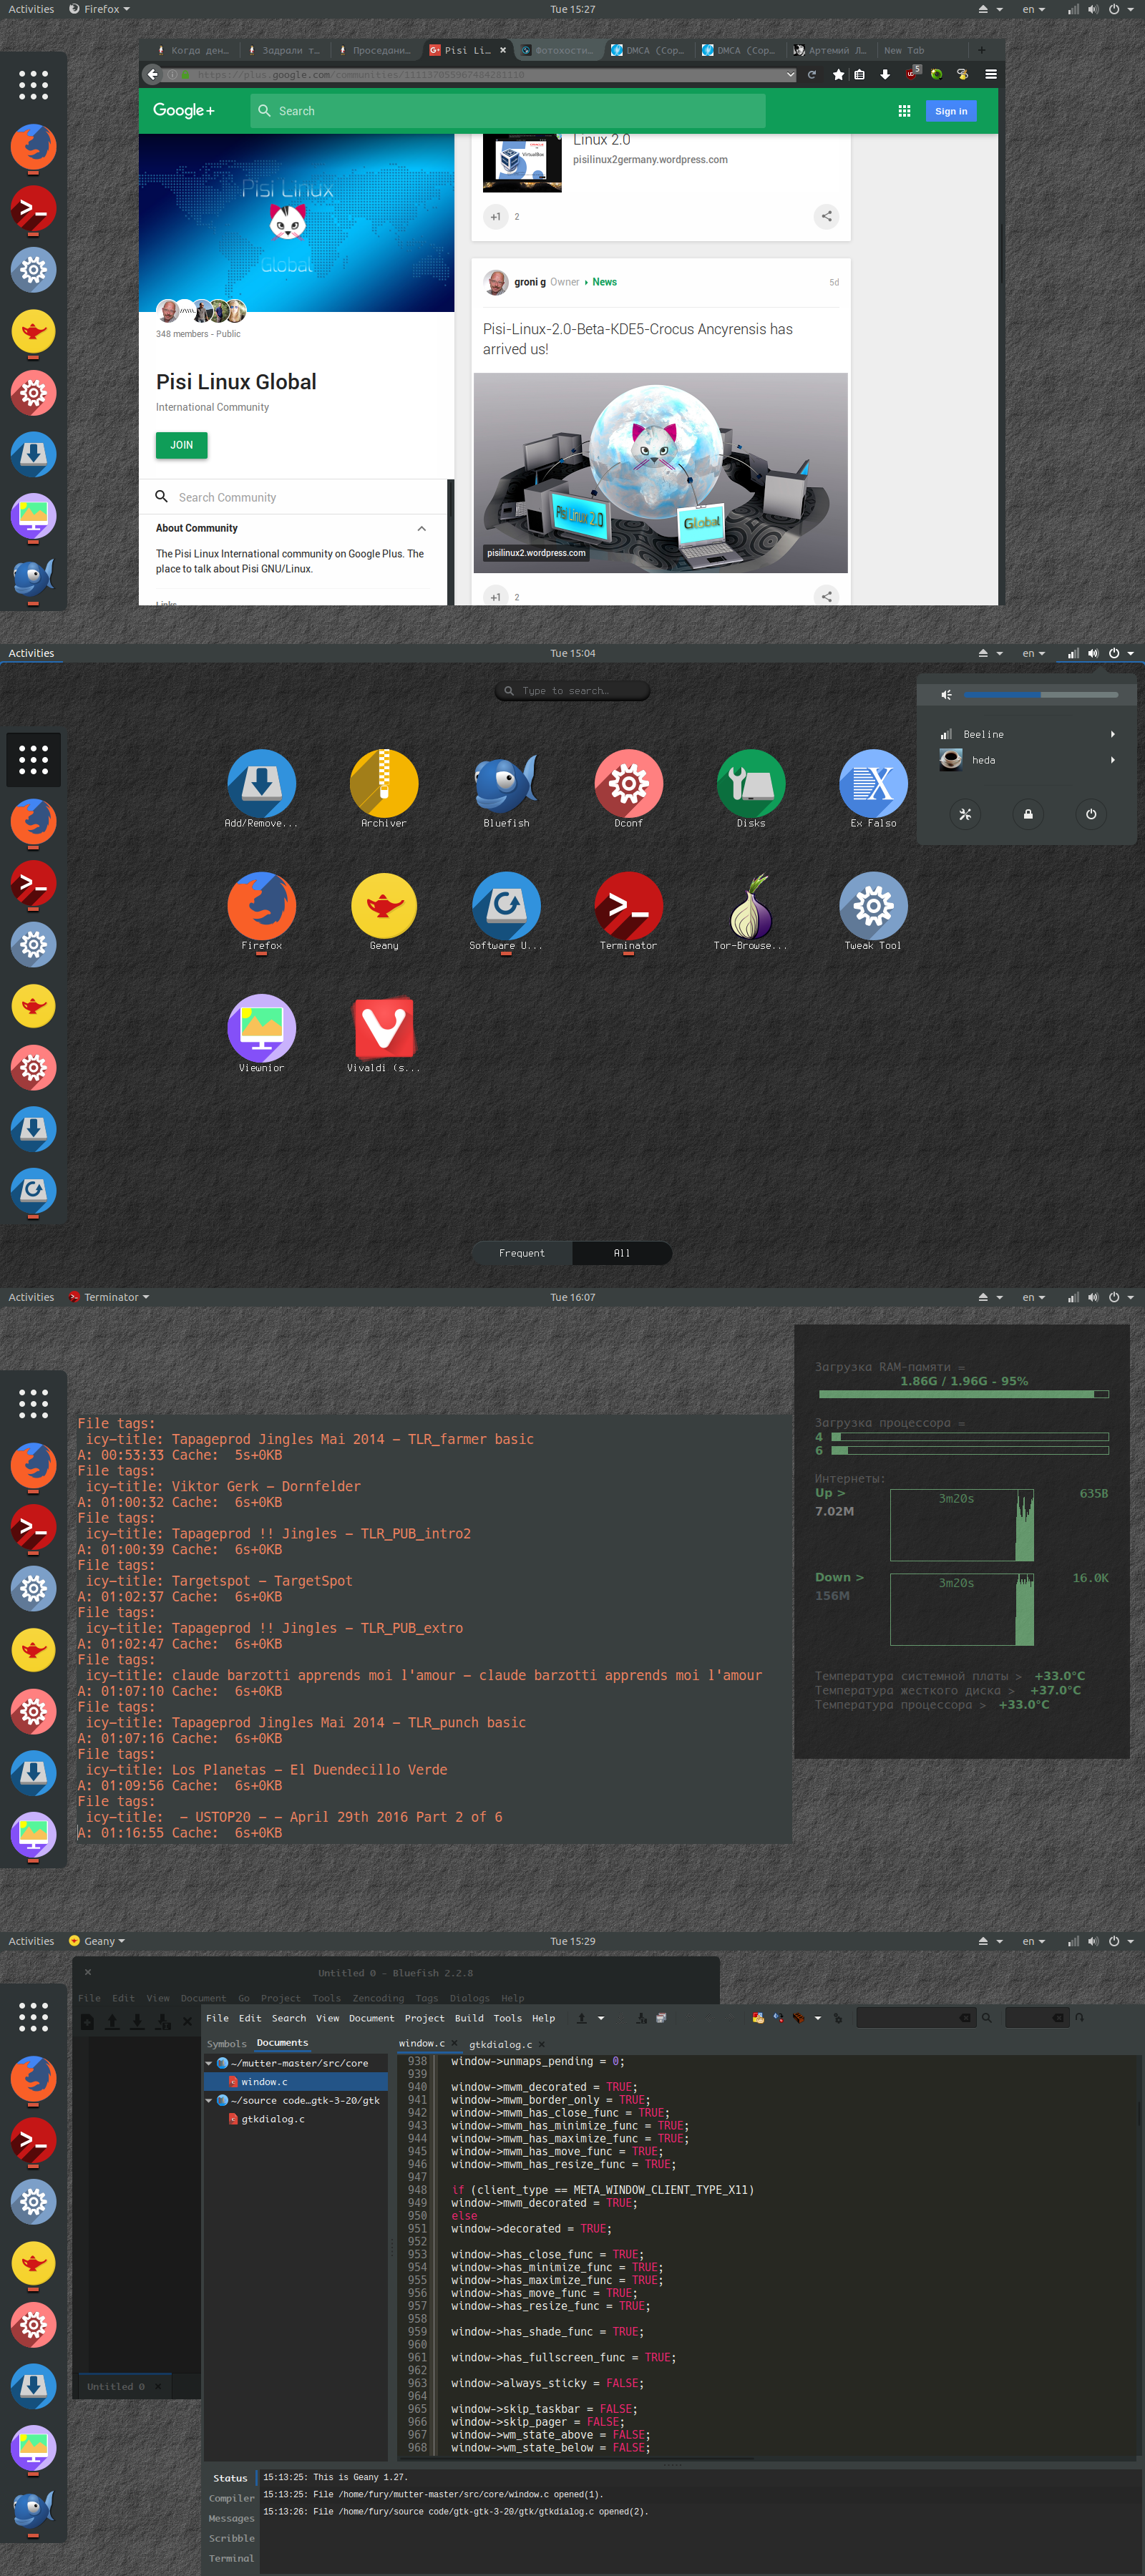Open Firefox downloads arrow icon
Screen dimensions: 1145x2576
click(885, 75)
